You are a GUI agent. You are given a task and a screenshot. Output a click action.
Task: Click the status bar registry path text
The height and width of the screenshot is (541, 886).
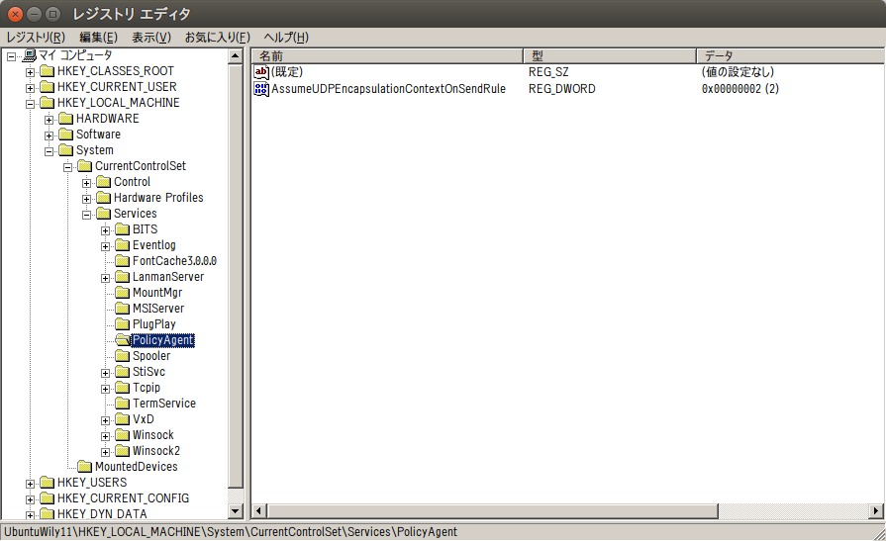pos(231,532)
